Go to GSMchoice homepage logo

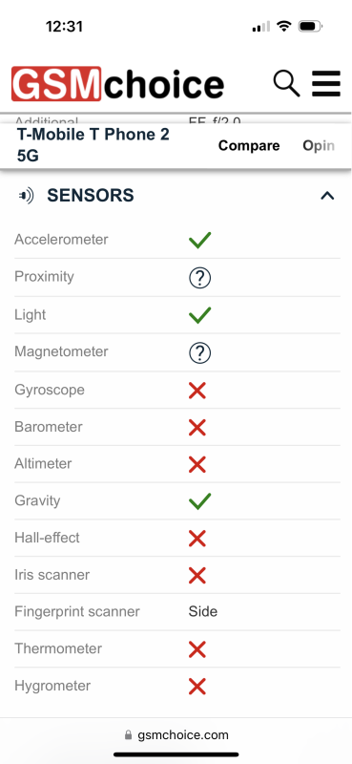click(x=117, y=84)
